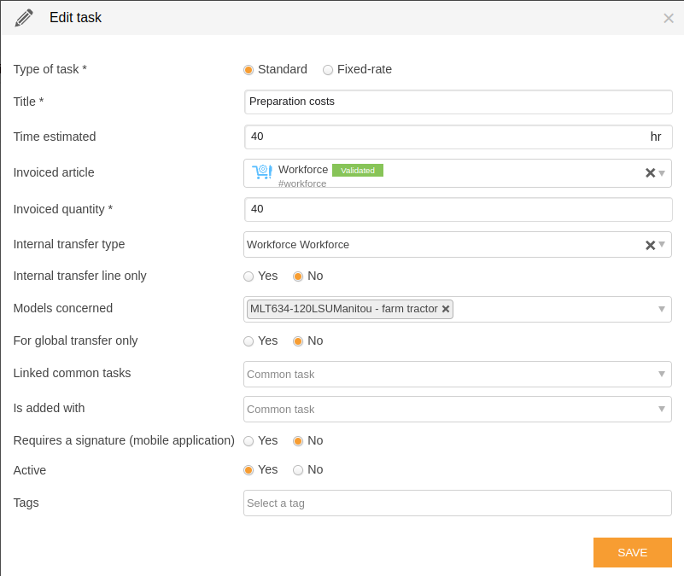This screenshot has width=684, height=576.
Task: Clear the Internal transfer type value
Action: pos(650,245)
